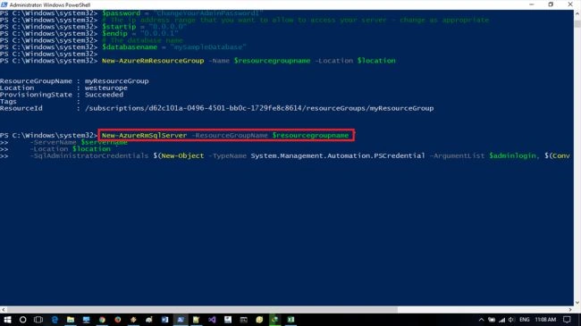581x326 pixels.
Task: Click the $password assignment line
Action: point(182,13)
